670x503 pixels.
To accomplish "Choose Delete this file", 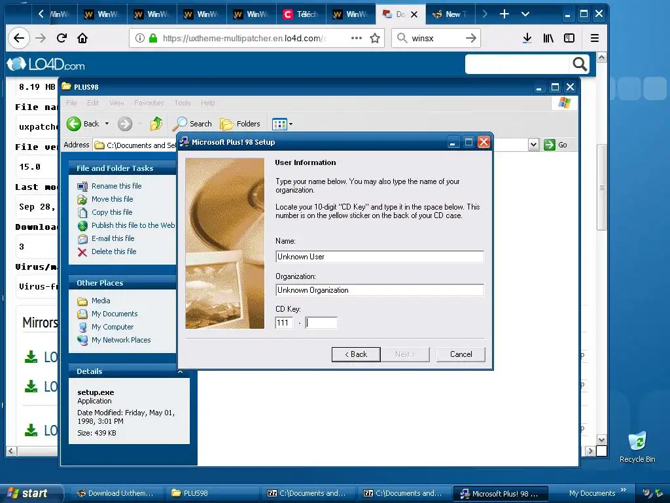I will point(114,251).
